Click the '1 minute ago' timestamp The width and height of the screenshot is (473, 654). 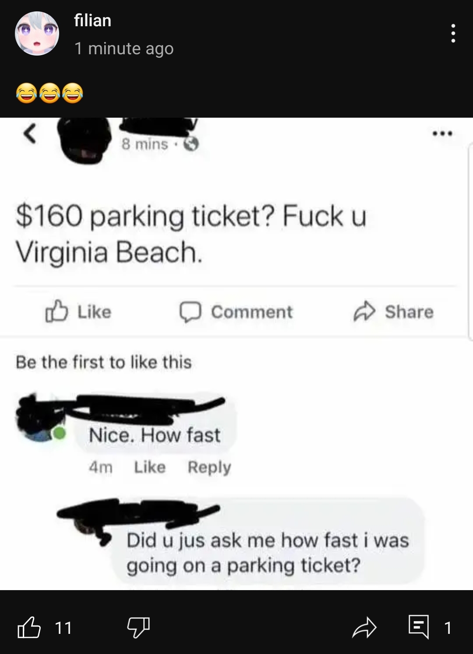click(x=124, y=48)
